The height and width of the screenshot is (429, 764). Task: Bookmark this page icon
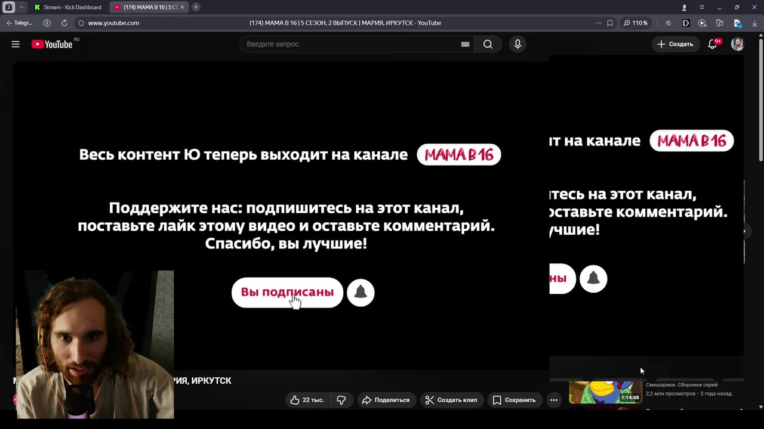coord(610,23)
